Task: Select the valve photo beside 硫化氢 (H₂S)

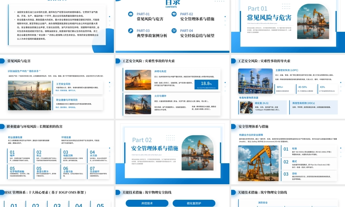Action: coord(246,107)
